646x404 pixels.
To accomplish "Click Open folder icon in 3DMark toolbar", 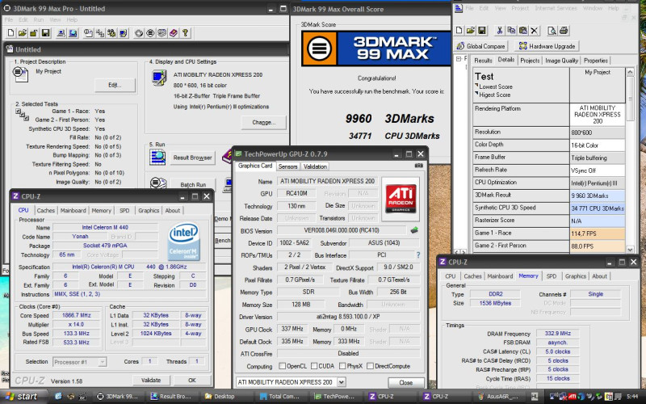I will [23, 33].
